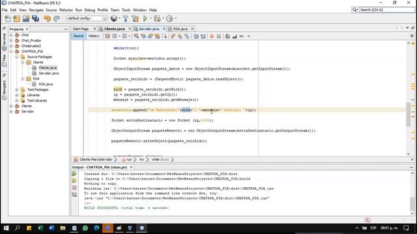Screen dimensions: 417x234
Task: Switch to the Start Page tab
Action: (81, 29)
